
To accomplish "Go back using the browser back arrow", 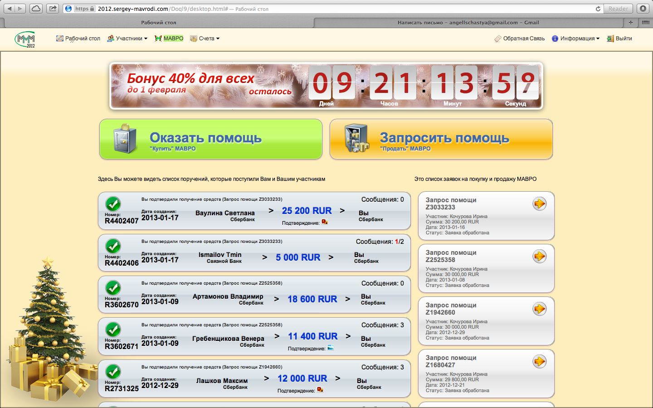I will point(9,9).
